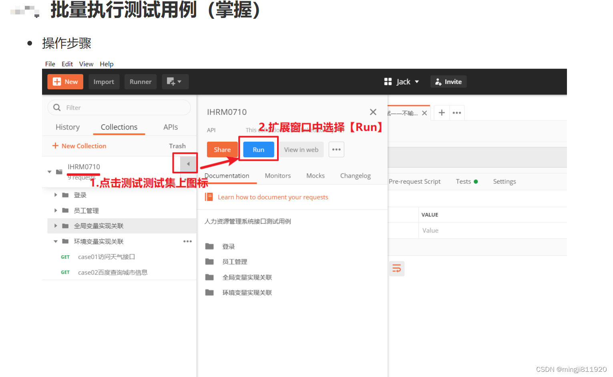Click the search magnifier icon in Filter
This screenshot has height=377, width=613.
coord(57,108)
